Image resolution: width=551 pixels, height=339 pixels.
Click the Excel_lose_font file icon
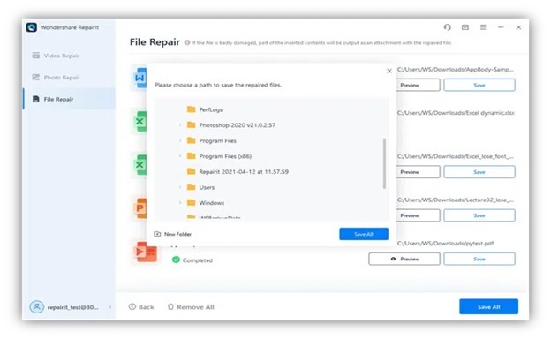coord(140,165)
